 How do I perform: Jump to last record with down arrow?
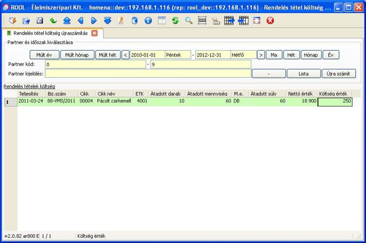108,21
